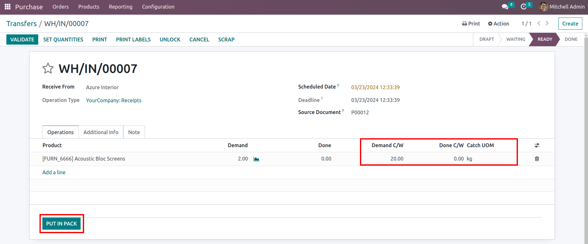588x244 pixels.
Task: Click Mitchell Admin avatar picture
Action: pyautogui.click(x=543, y=7)
